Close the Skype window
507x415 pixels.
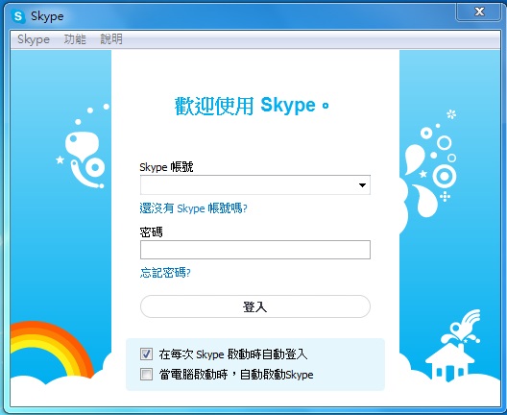[x=479, y=12]
